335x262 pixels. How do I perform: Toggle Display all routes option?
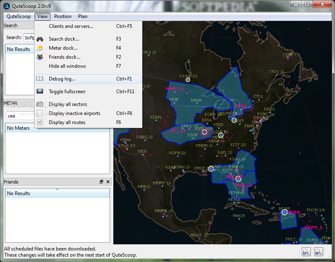(88, 122)
